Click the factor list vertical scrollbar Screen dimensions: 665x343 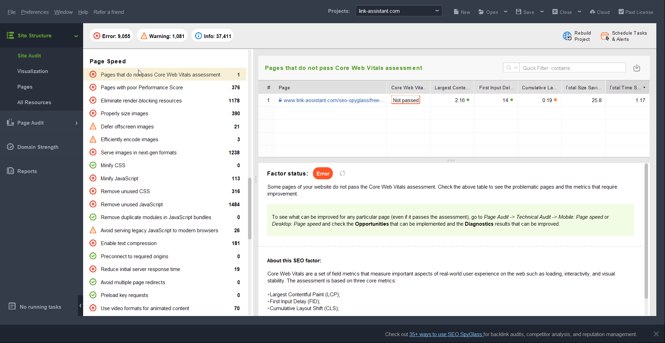pos(250,208)
